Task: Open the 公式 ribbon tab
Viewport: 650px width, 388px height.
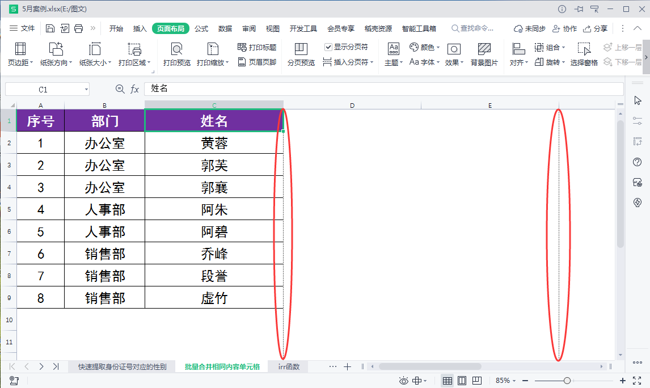Action: coord(201,28)
